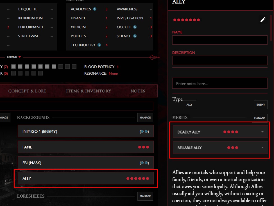Click the Occult specialty S badge
274x206 pixels.
click(135, 27)
